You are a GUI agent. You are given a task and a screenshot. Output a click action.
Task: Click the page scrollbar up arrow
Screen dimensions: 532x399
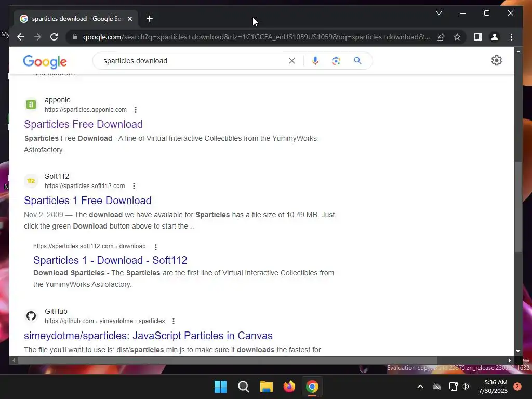(x=518, y=51)
